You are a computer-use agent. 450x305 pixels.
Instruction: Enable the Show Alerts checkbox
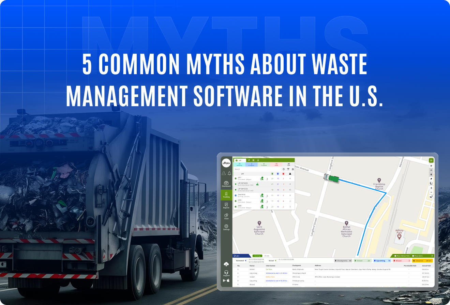pos(413,256)
